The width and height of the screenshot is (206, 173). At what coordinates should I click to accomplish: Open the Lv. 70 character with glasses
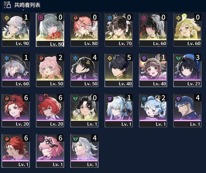point(119,30)
